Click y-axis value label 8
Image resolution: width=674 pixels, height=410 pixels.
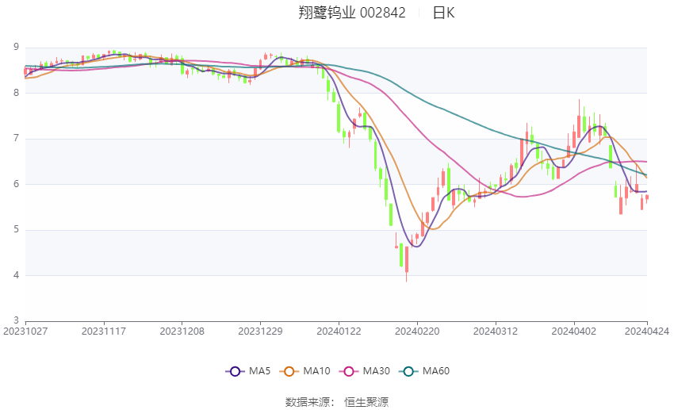click(x=17, y=93)
